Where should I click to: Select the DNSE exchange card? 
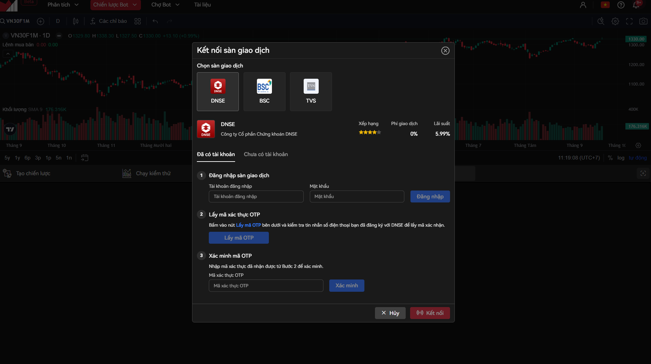pos(218,92)
